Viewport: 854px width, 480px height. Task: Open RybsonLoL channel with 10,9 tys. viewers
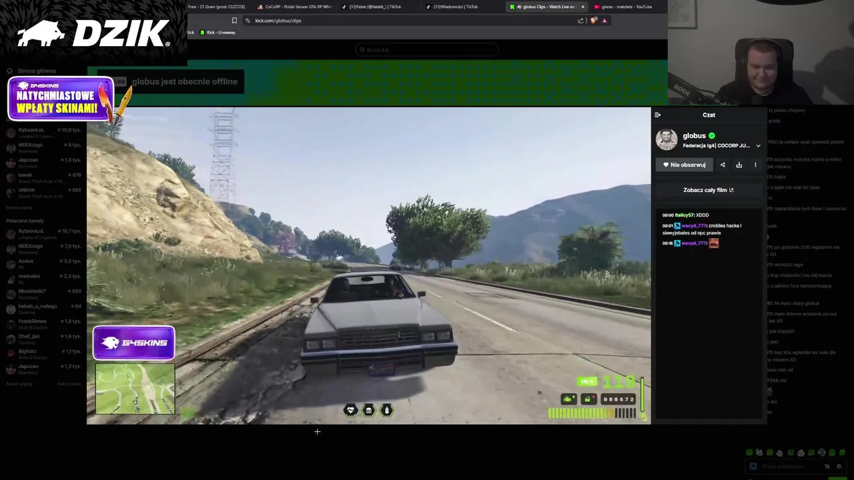pos(43,132)
